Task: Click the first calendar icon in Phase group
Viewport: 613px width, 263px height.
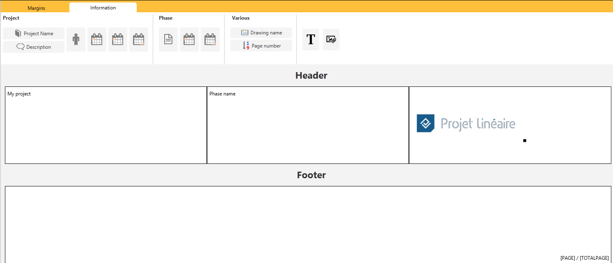Action: (189, 40)
